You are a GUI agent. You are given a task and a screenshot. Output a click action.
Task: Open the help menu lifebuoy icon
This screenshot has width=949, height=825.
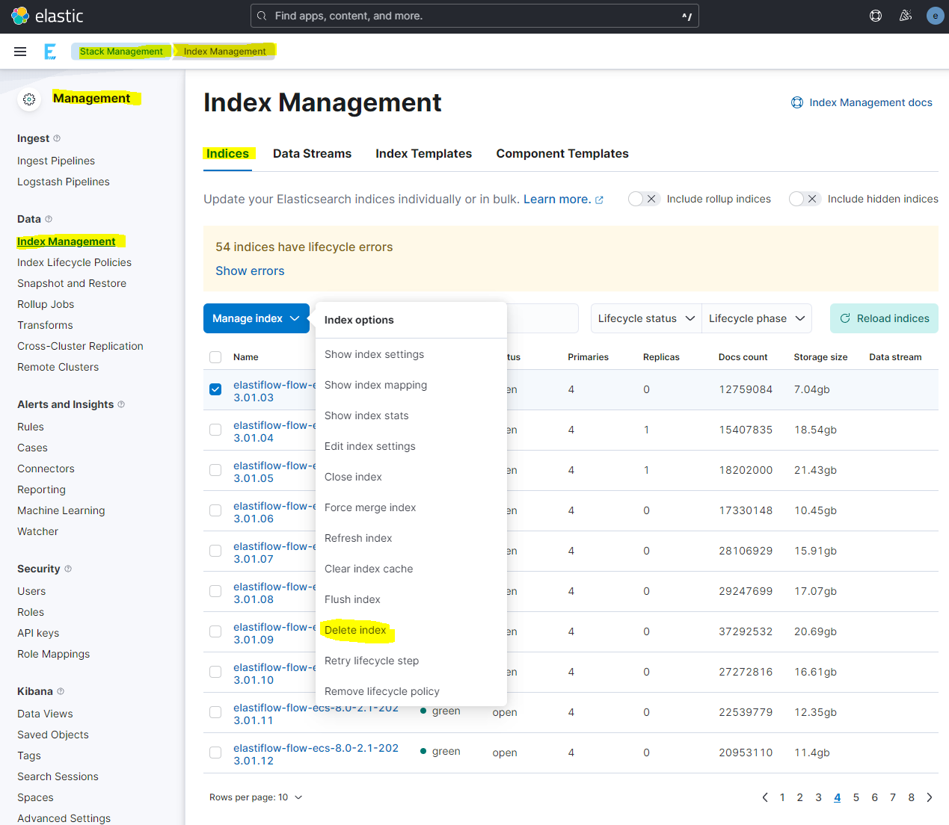pos(876,16)
